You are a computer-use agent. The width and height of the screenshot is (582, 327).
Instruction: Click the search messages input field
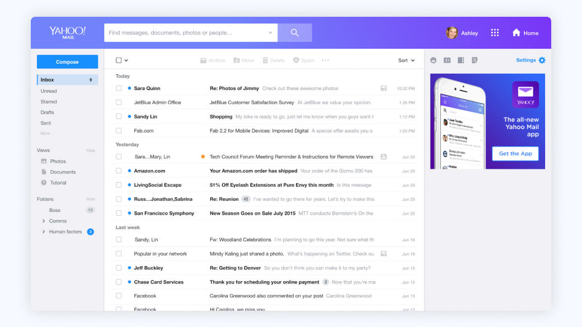(x=191, y=32)
